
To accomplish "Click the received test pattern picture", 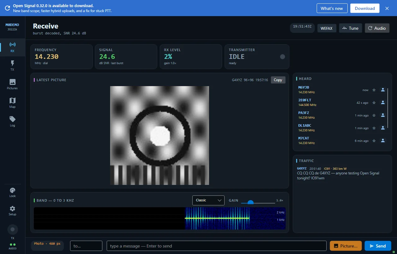I will 159,135.
